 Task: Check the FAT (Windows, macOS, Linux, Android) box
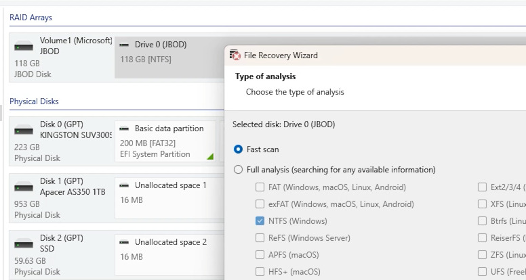pos(260,187)
